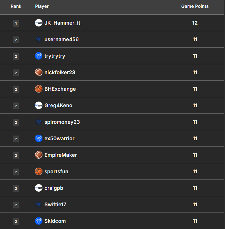Click the rank badge in Skidcom's row

coord(16,222)
